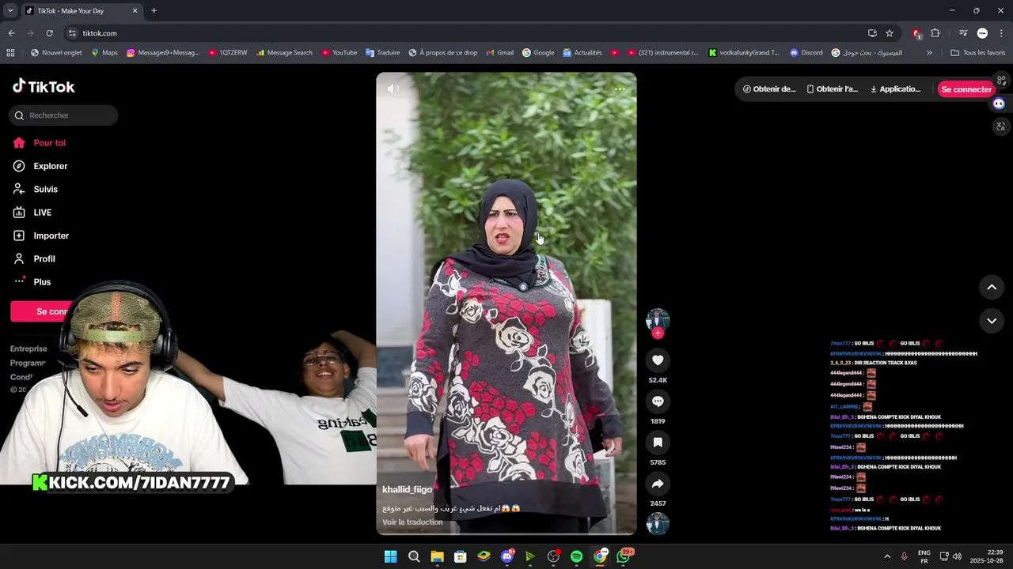
Task: Go to Suivis section
Action: click(45, 189)
